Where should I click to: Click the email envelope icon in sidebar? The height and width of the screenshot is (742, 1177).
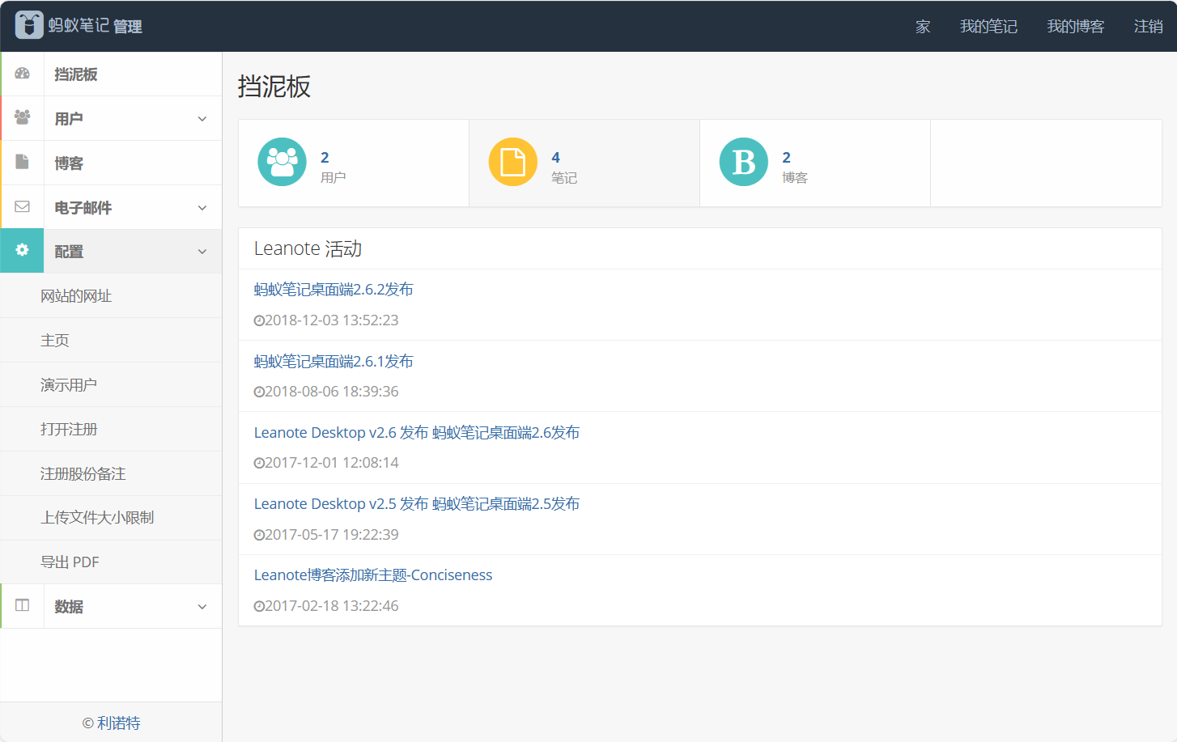[23, 207]
